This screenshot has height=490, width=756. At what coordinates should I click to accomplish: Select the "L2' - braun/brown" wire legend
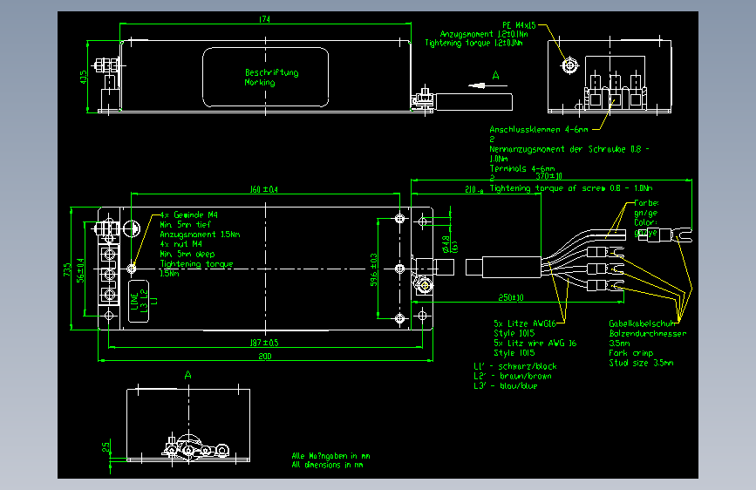[513, 376]
